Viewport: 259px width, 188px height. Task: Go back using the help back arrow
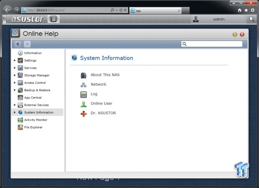pyautogui.click(x=18, y=44)
